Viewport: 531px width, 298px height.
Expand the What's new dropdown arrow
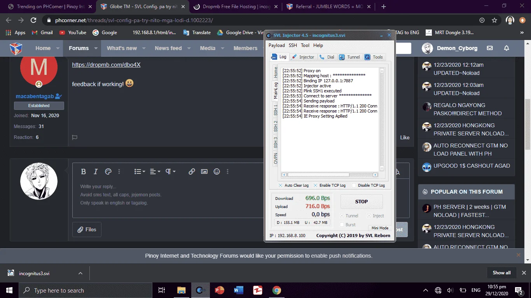click(x=144, y=49)
